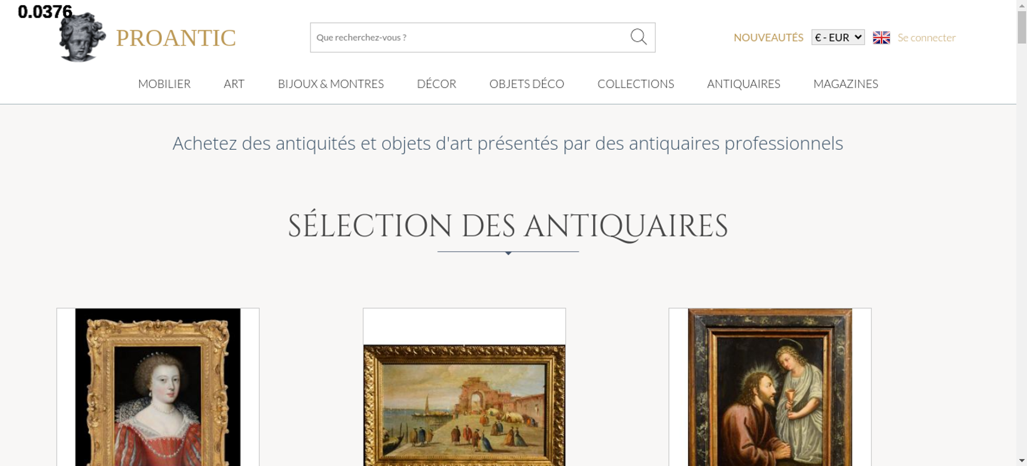
Task: Click the magnifying glass search icon
Action: [638, 37]
